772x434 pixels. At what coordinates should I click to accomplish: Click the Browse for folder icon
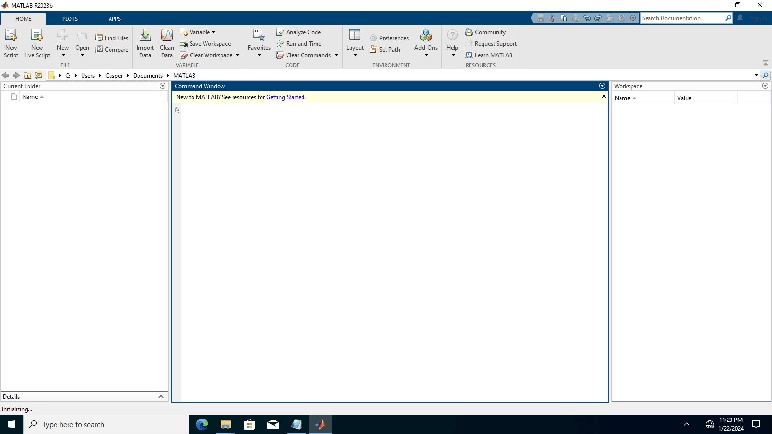pos(39,75)
